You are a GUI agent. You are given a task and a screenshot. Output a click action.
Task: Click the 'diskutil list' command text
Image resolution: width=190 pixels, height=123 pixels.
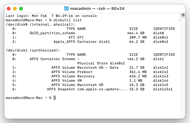tap(67, 20)
